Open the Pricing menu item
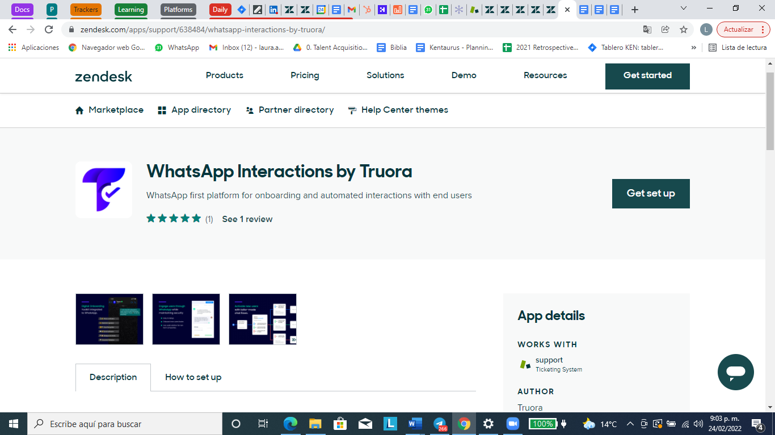The width and height of the screenshot is (775, 435). (x=305, y=75)
